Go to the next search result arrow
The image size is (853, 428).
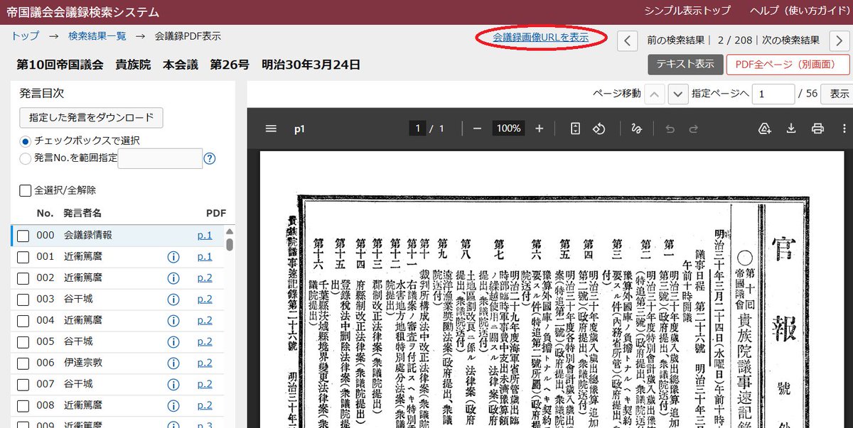pyautogui.click(x=839, y=40)
